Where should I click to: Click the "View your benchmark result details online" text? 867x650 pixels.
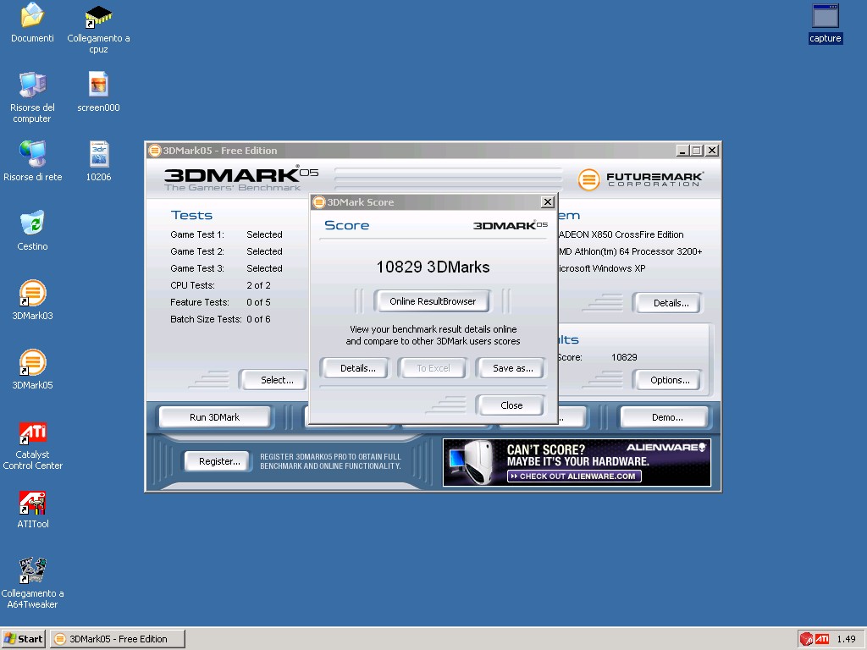433,329
